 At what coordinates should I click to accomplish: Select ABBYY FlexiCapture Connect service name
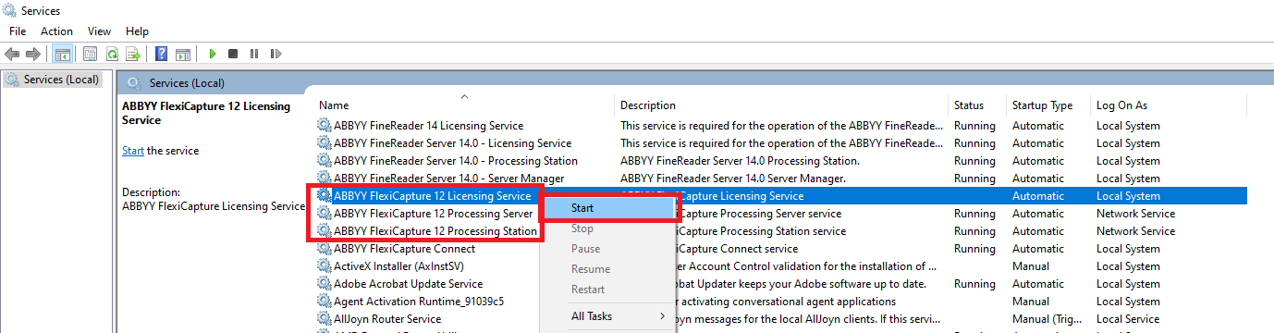tap(404, 249)
